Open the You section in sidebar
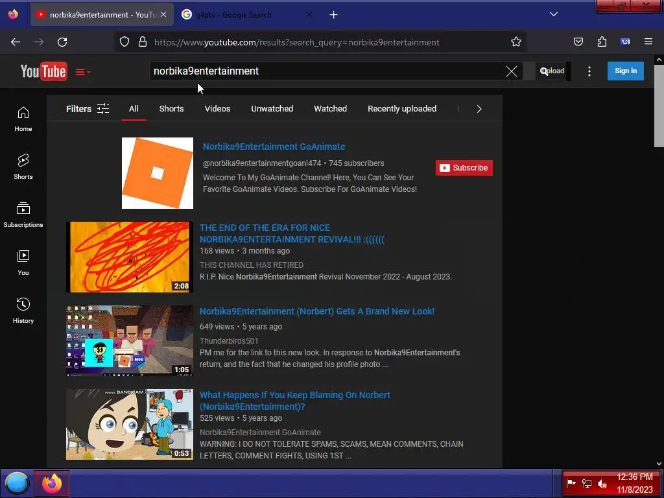Screen dimensions: 664x498 [x=23, y=263]
